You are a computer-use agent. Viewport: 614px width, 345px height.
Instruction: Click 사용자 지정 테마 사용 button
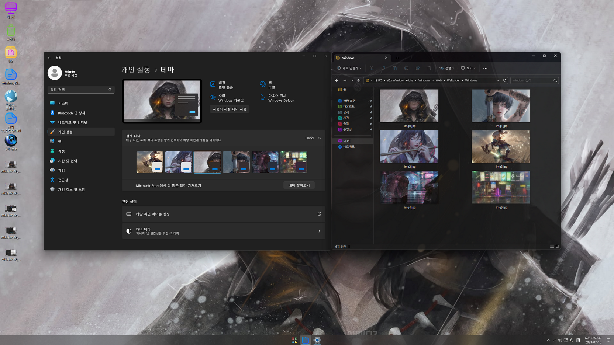click(230, 109)
